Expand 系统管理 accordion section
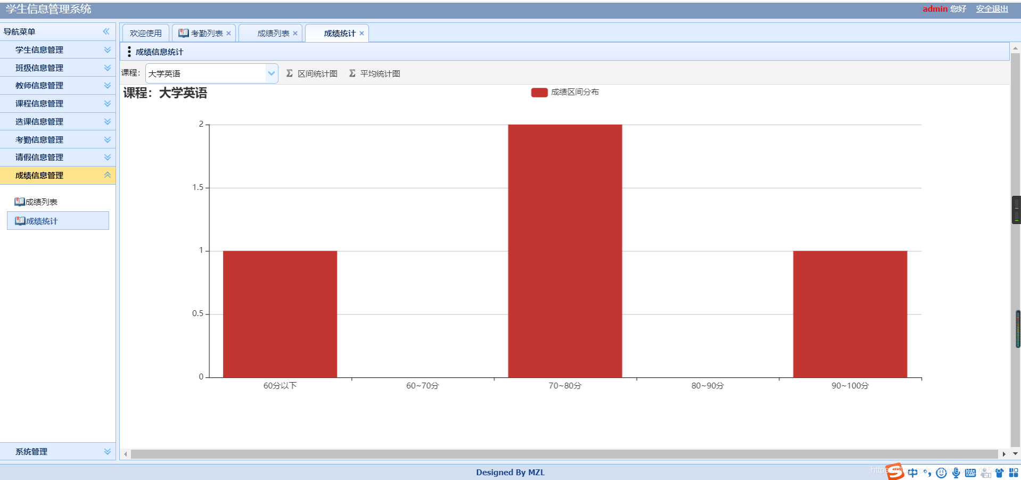The image size is (1021, 480). pos(57,451)
